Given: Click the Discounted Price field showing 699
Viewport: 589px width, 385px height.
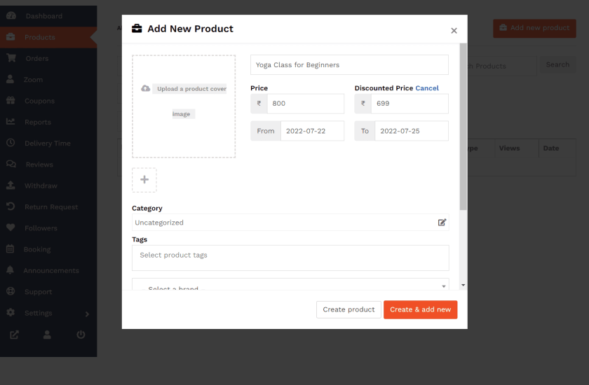Looking at the screenshot, I should tap(409, 104).
